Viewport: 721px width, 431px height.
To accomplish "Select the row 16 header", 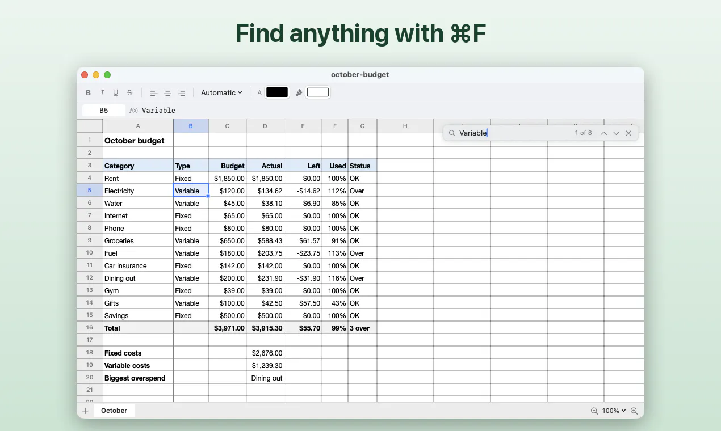I will tap(90, 328).
